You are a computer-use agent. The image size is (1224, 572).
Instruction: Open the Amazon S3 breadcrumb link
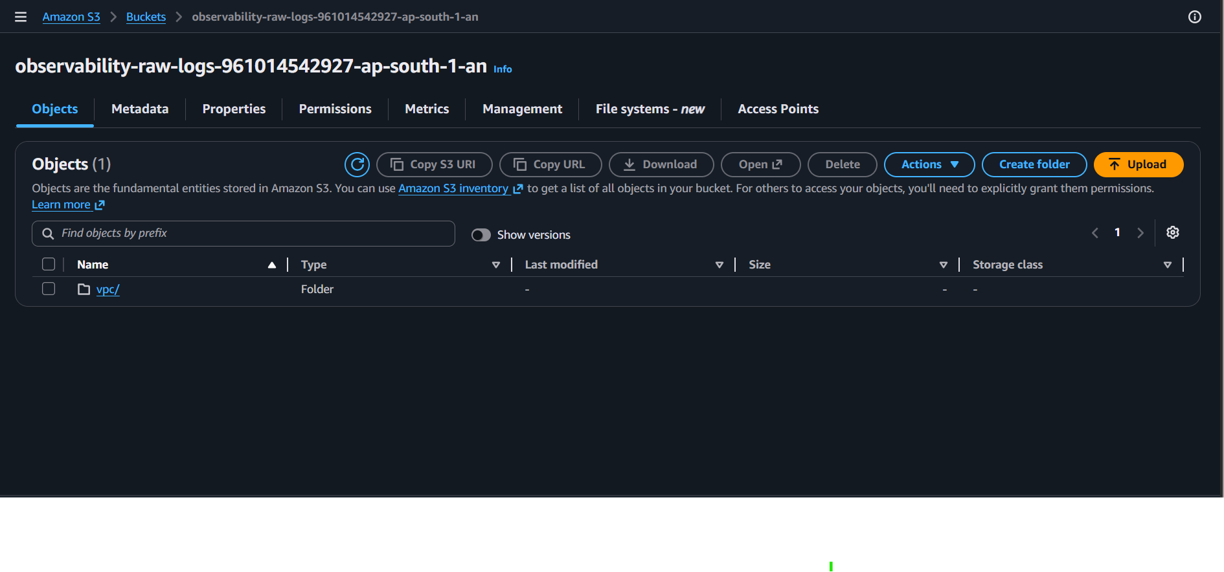(x=71, y=17)
